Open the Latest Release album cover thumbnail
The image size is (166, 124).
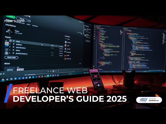click(10, 30)
